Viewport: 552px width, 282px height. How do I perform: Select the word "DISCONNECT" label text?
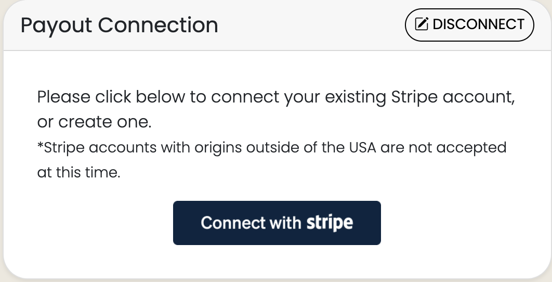[479, 24]
